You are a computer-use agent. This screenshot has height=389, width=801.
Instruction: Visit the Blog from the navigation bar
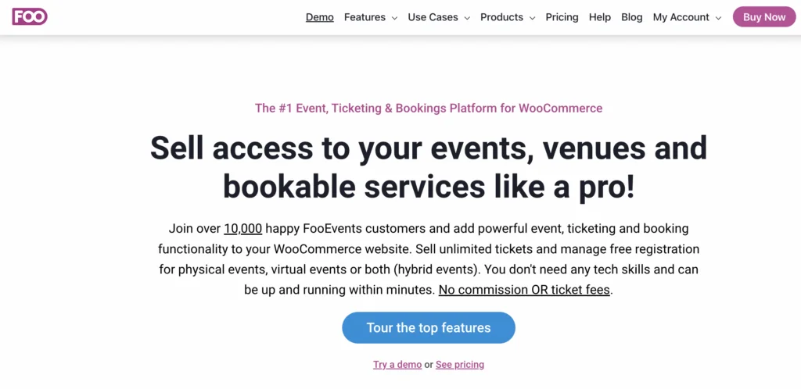(x=632, y=17)
